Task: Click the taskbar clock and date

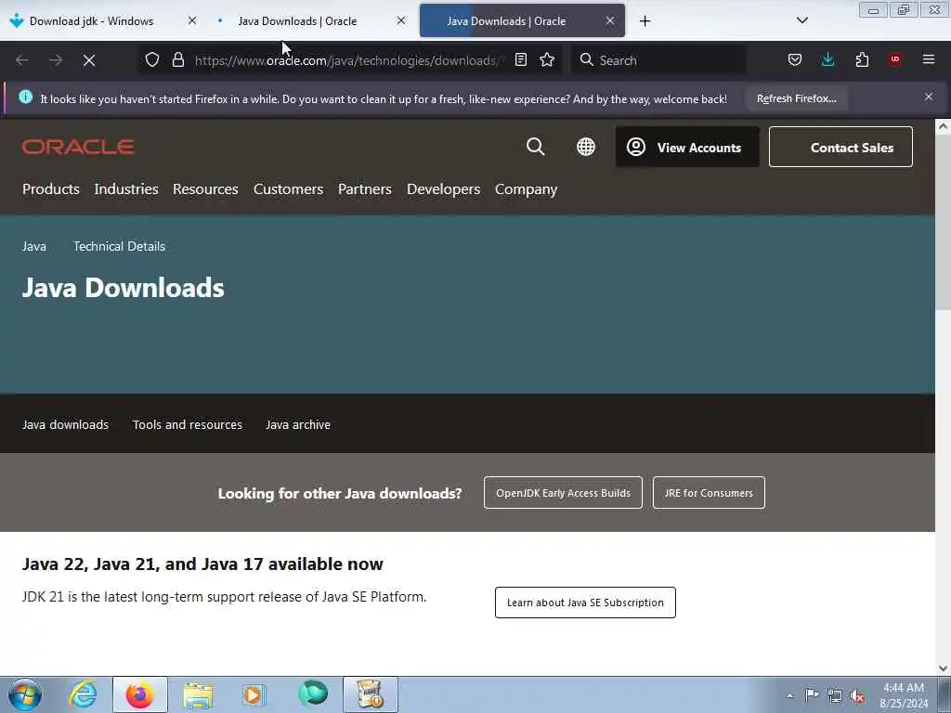Action: click(904, 695)
